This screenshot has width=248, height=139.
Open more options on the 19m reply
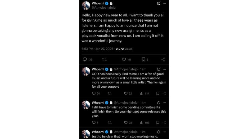click(x=165, y=69)
